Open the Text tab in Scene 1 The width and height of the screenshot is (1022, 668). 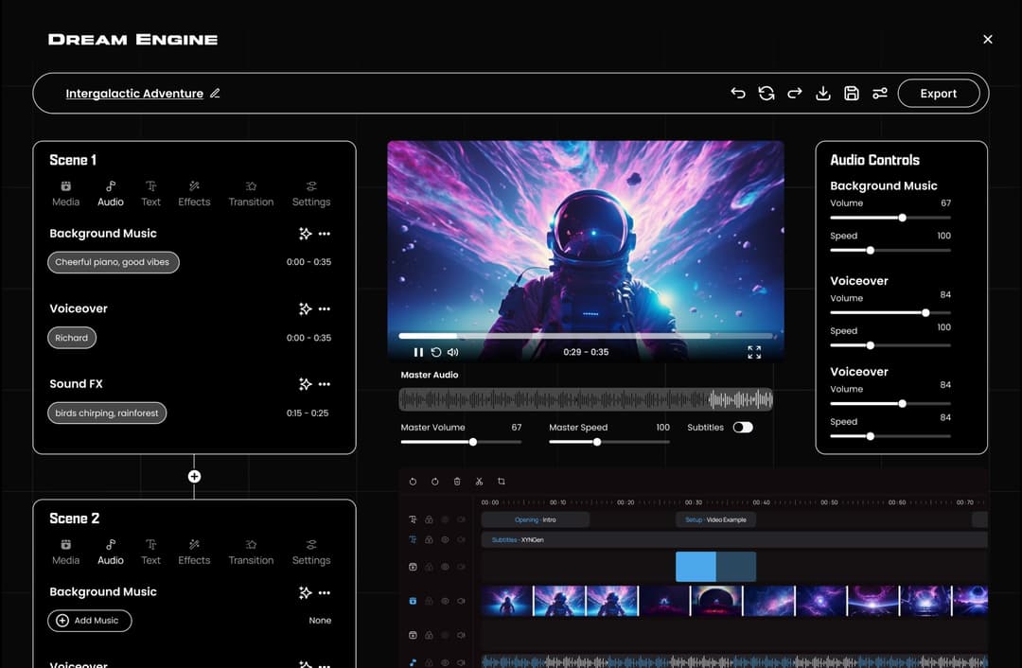150,193
